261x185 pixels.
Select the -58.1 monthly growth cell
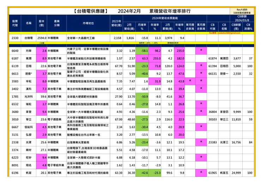(x=142, y=51)
